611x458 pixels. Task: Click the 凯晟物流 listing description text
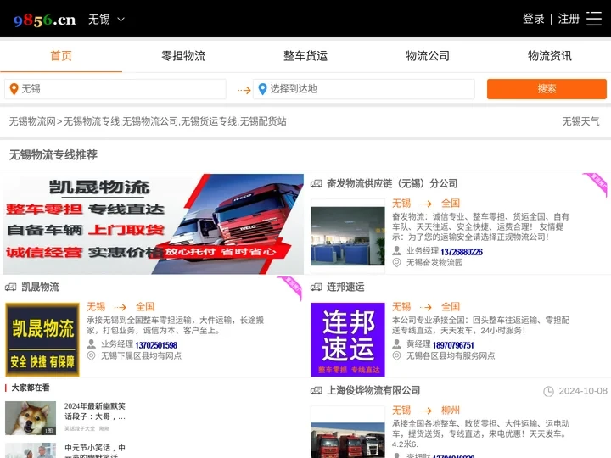pyautogui.click(x=176, y=325)
